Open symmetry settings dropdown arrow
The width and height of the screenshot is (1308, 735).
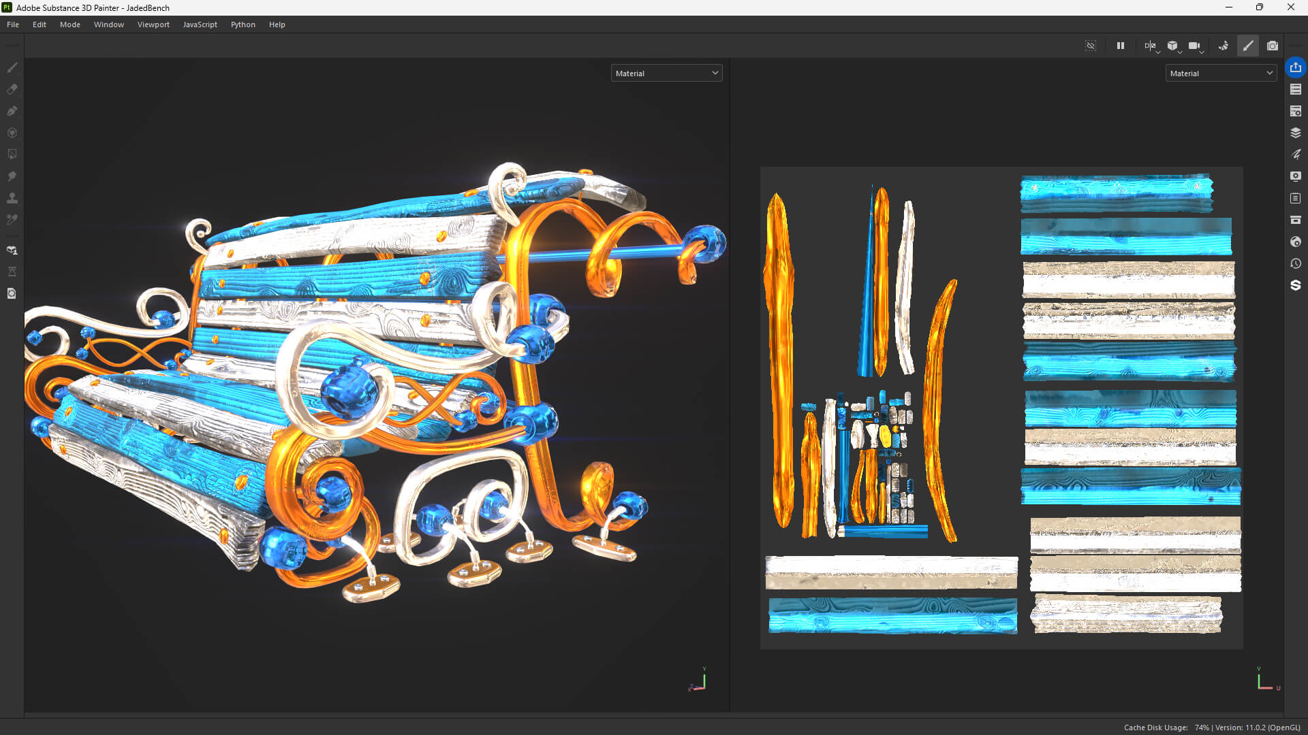tap(1158, 52)
